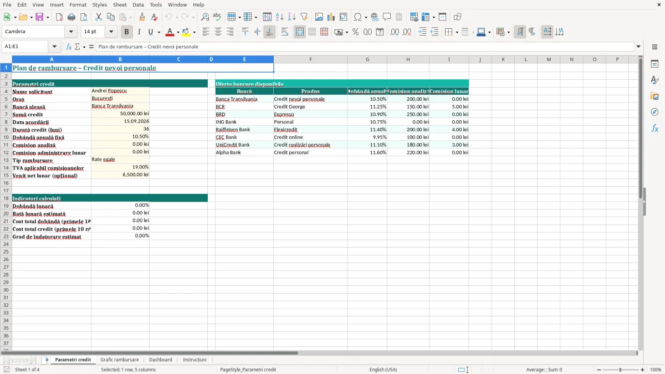The image size is (665, 374).
Task: Switch to the Dashboard sheet tab
Action: (x=161, y=360)
